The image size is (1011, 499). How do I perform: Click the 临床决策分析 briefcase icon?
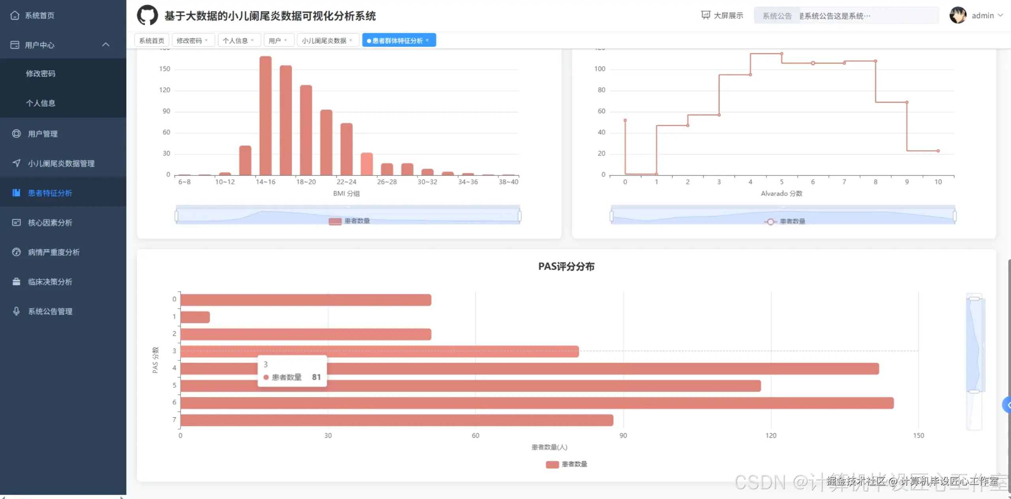click(x=16, y=281)
